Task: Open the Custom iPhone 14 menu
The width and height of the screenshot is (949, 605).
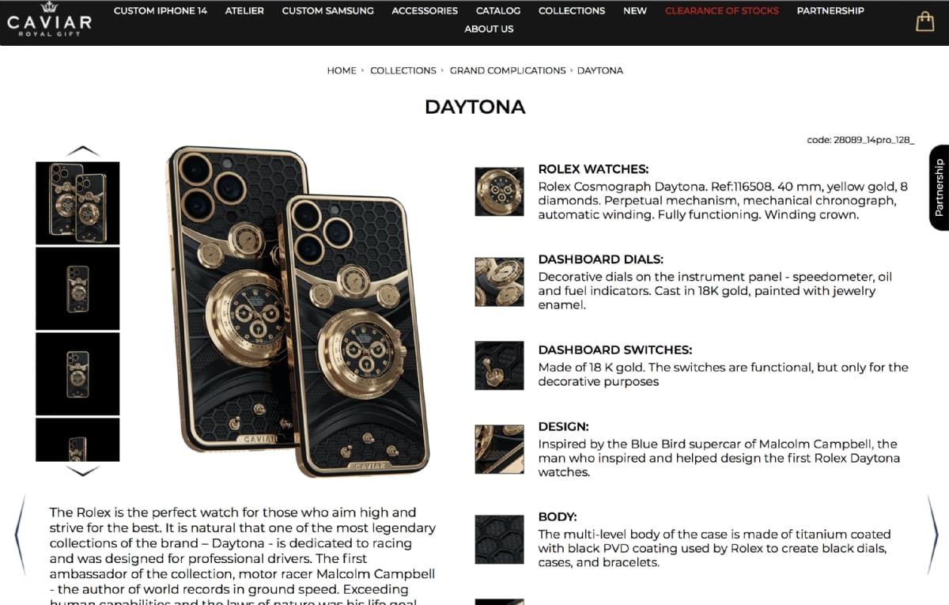Action: pyautogui.click(x=161, y=10)
